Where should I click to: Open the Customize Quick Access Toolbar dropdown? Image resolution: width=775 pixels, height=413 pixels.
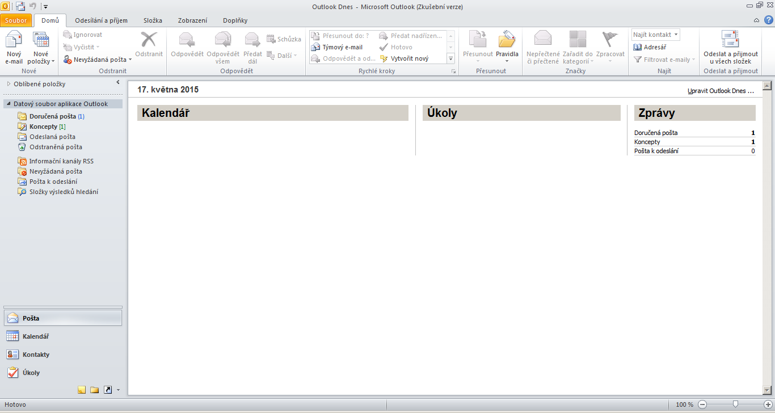pyautogui.click(x=45, y=7)
